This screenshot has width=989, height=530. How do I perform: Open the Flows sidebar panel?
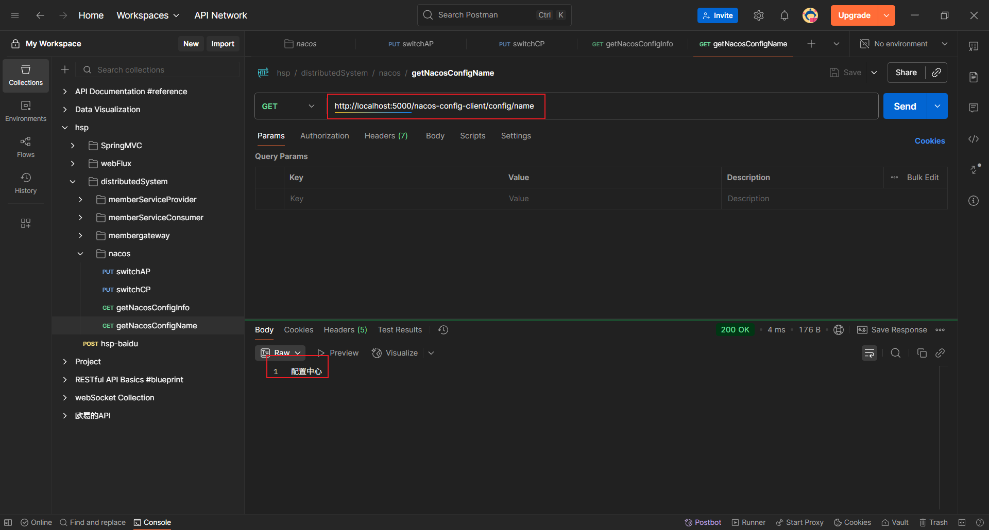point(26,147)
